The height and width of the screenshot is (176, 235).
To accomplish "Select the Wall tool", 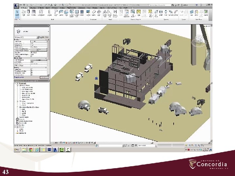I will coord(23,13).
